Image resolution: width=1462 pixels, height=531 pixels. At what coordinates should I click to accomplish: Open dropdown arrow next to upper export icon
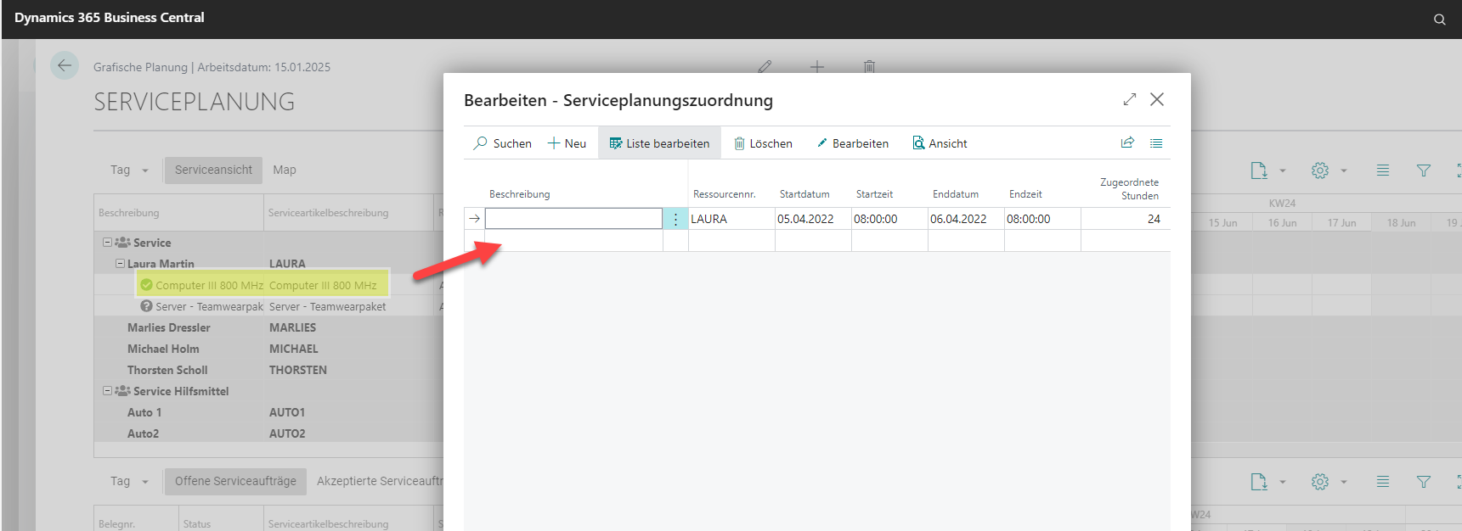(1283, 170)
